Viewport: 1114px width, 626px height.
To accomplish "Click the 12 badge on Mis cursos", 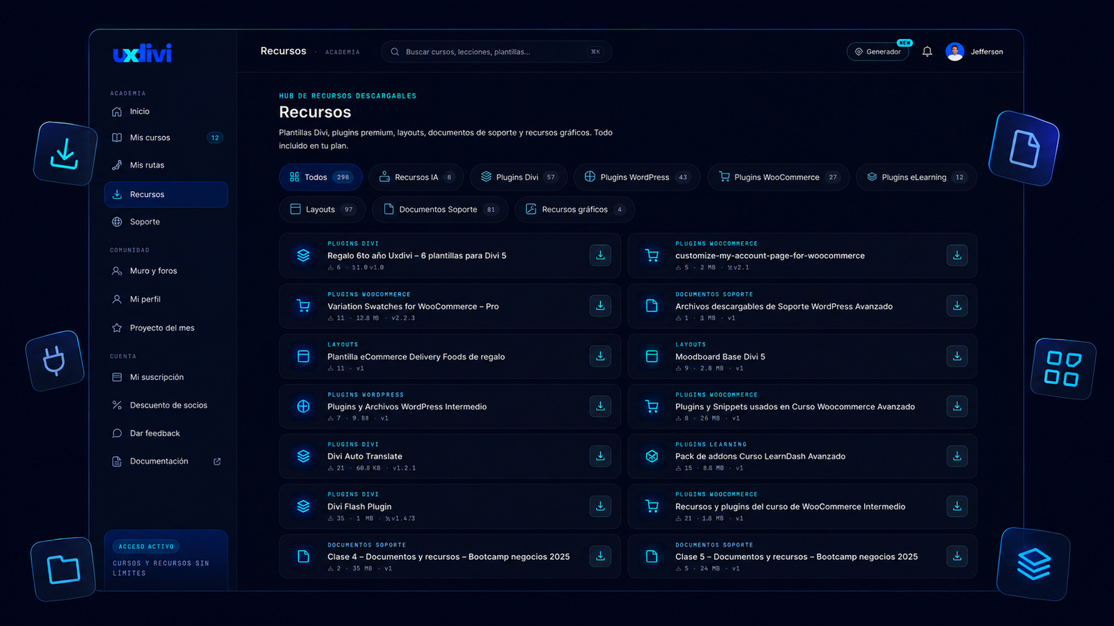I will pos(215,138).
